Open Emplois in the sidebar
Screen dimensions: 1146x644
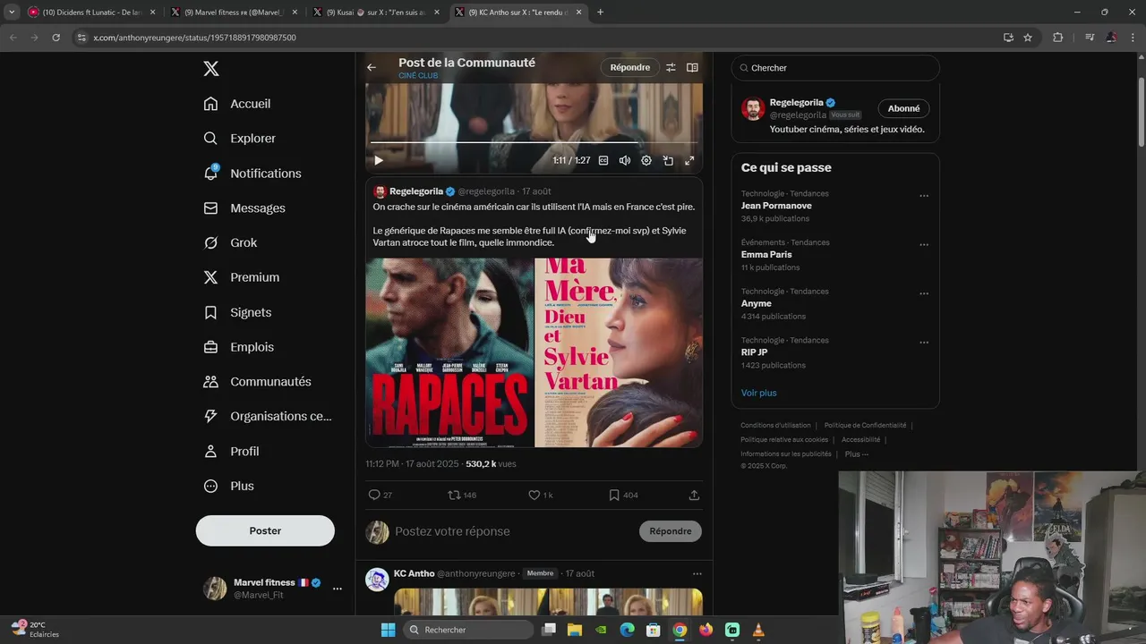[x=239, y=347]
